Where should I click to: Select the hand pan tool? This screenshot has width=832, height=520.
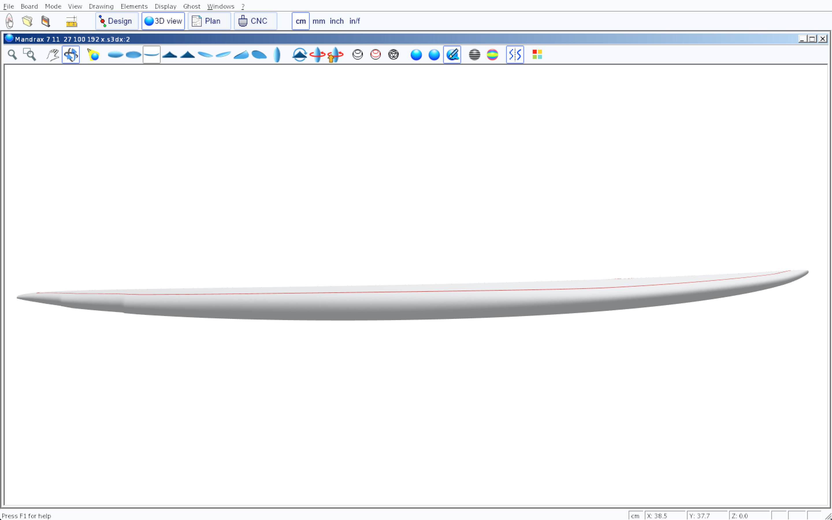click(53, 55)
